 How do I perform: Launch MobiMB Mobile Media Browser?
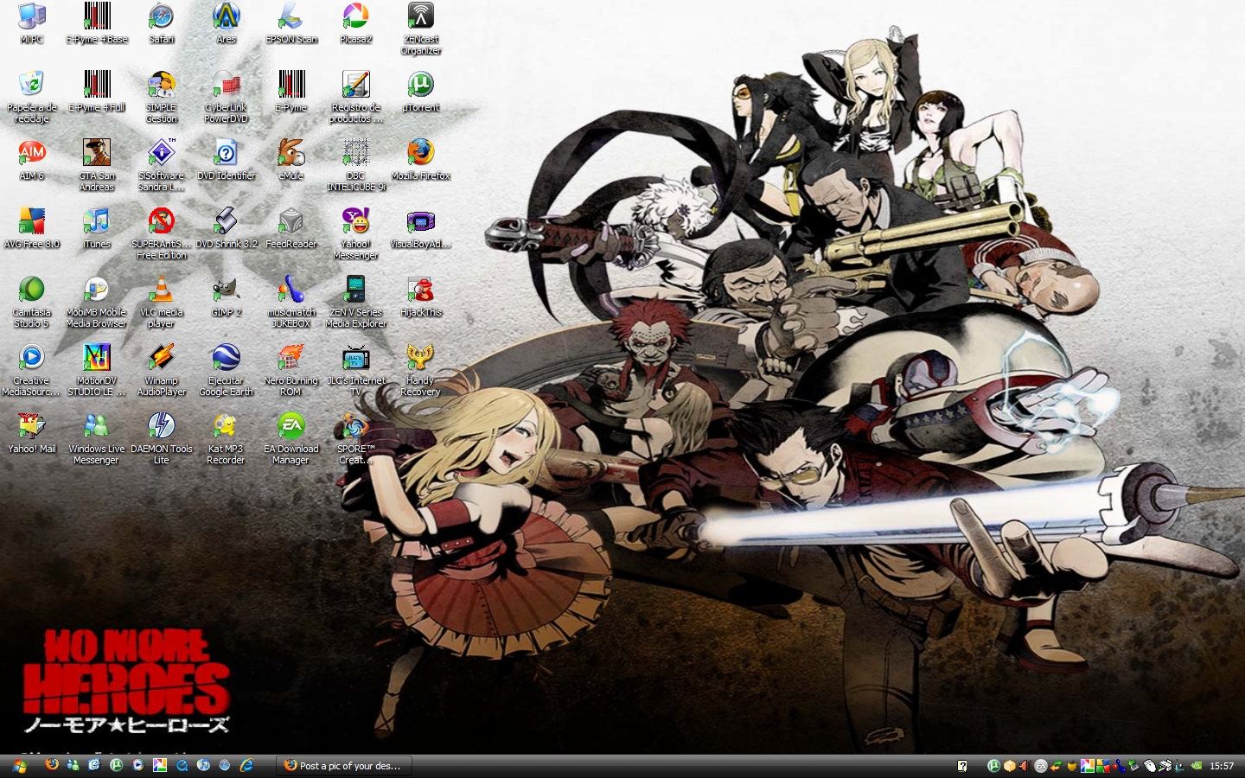click(97, 302)
